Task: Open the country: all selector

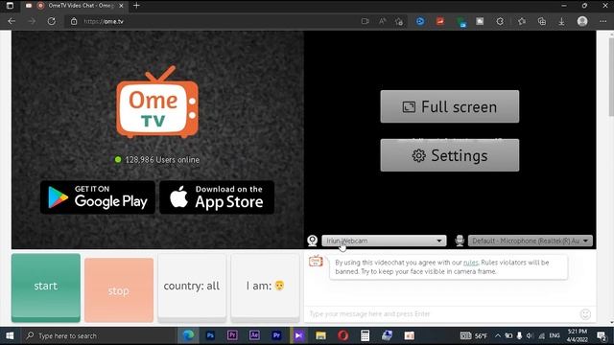Action: (192, 287)
